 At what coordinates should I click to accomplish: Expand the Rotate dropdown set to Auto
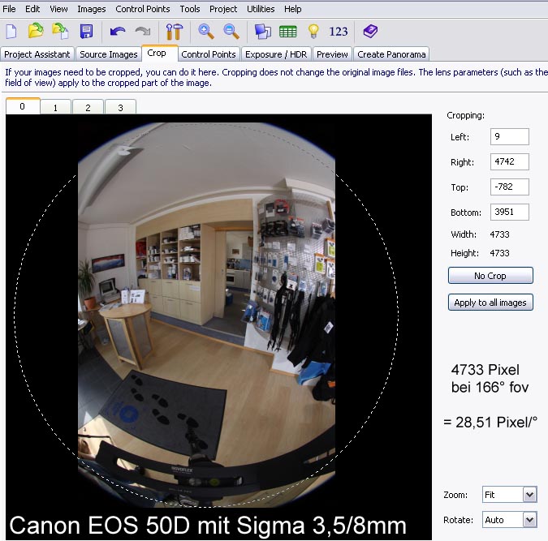point(529,520)
